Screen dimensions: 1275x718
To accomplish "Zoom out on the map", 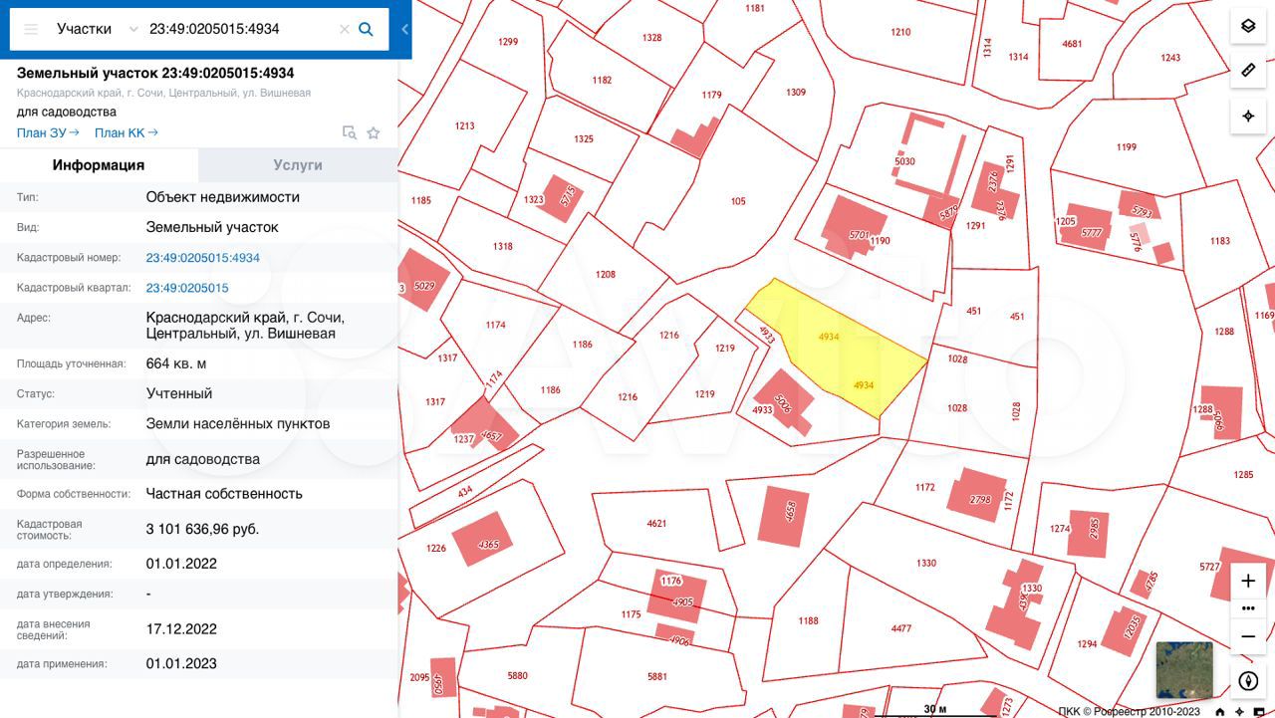I will [1248, 636].
